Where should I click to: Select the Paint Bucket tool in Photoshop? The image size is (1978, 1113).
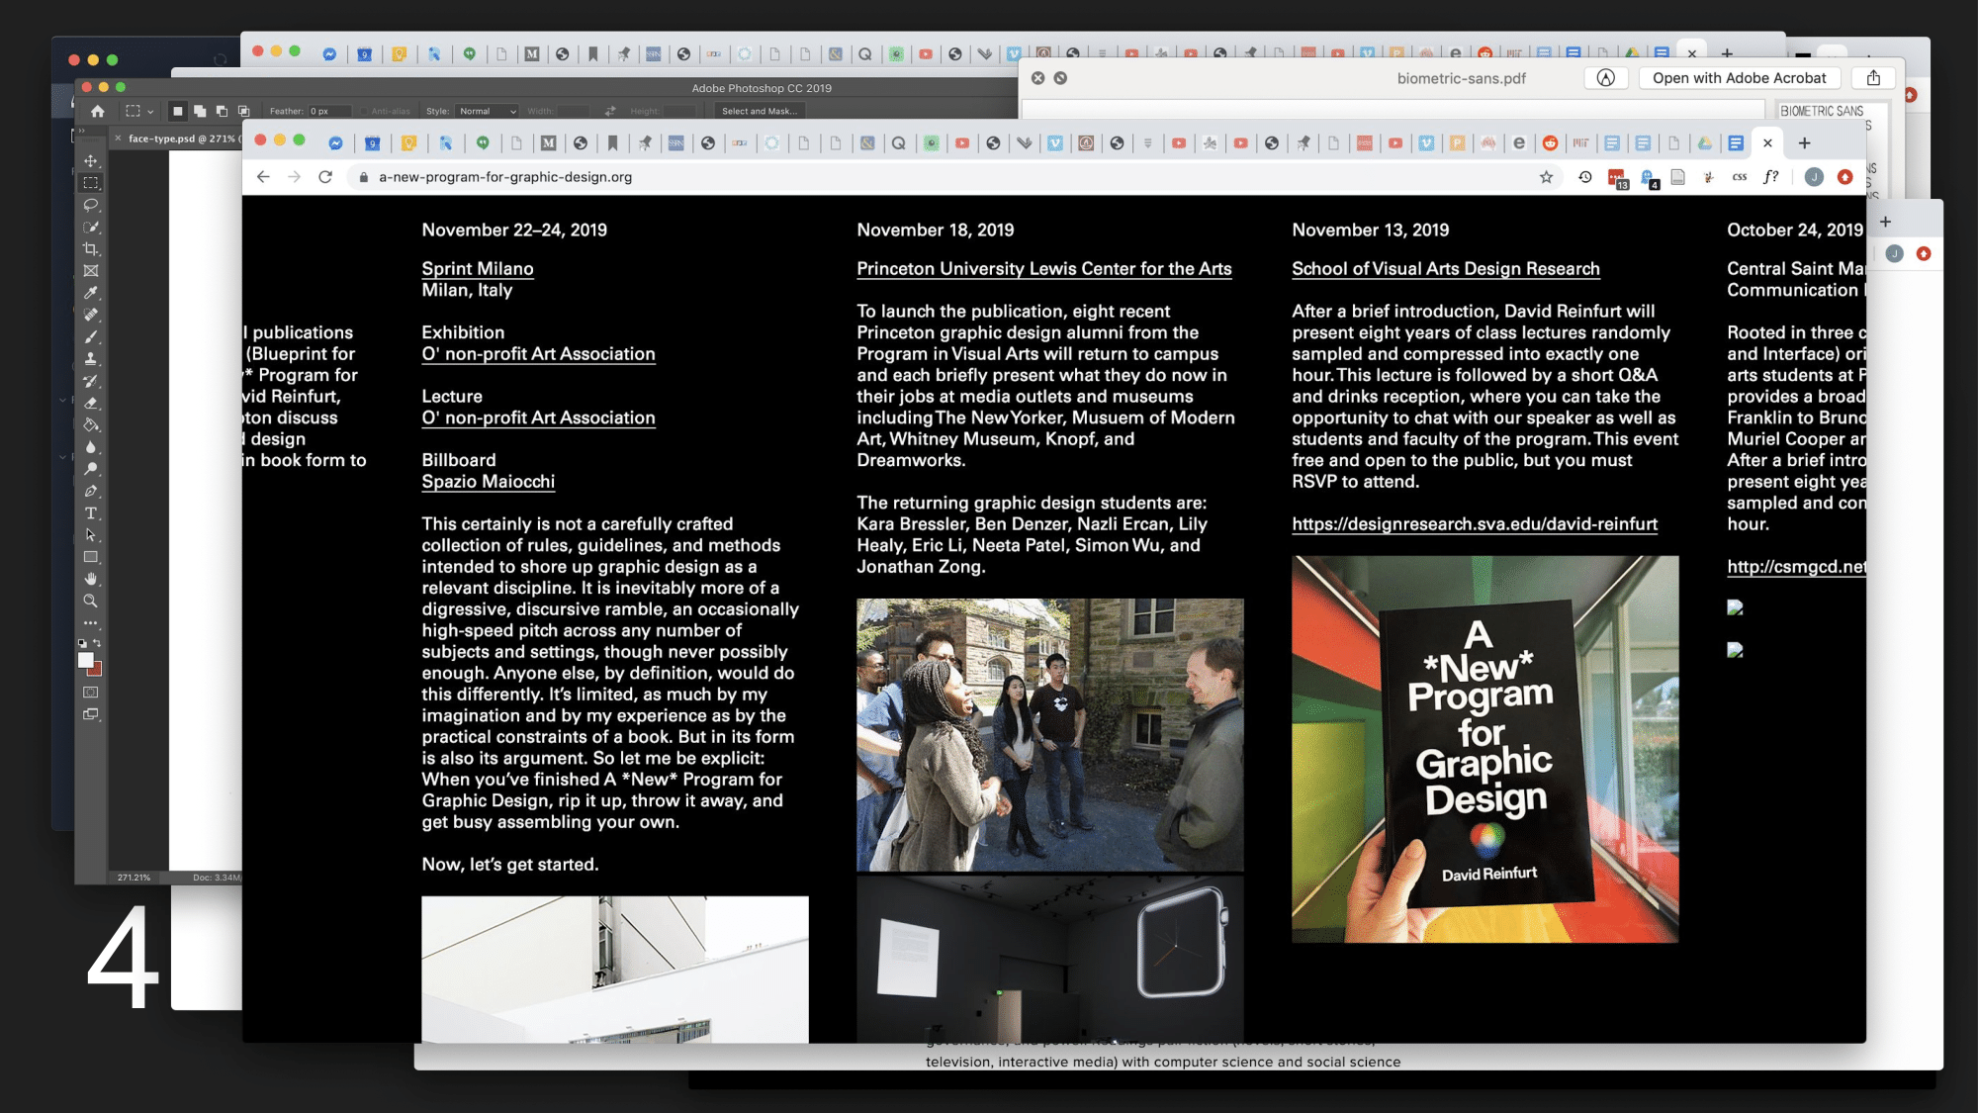pyautogui.click(x=91, y=425)
